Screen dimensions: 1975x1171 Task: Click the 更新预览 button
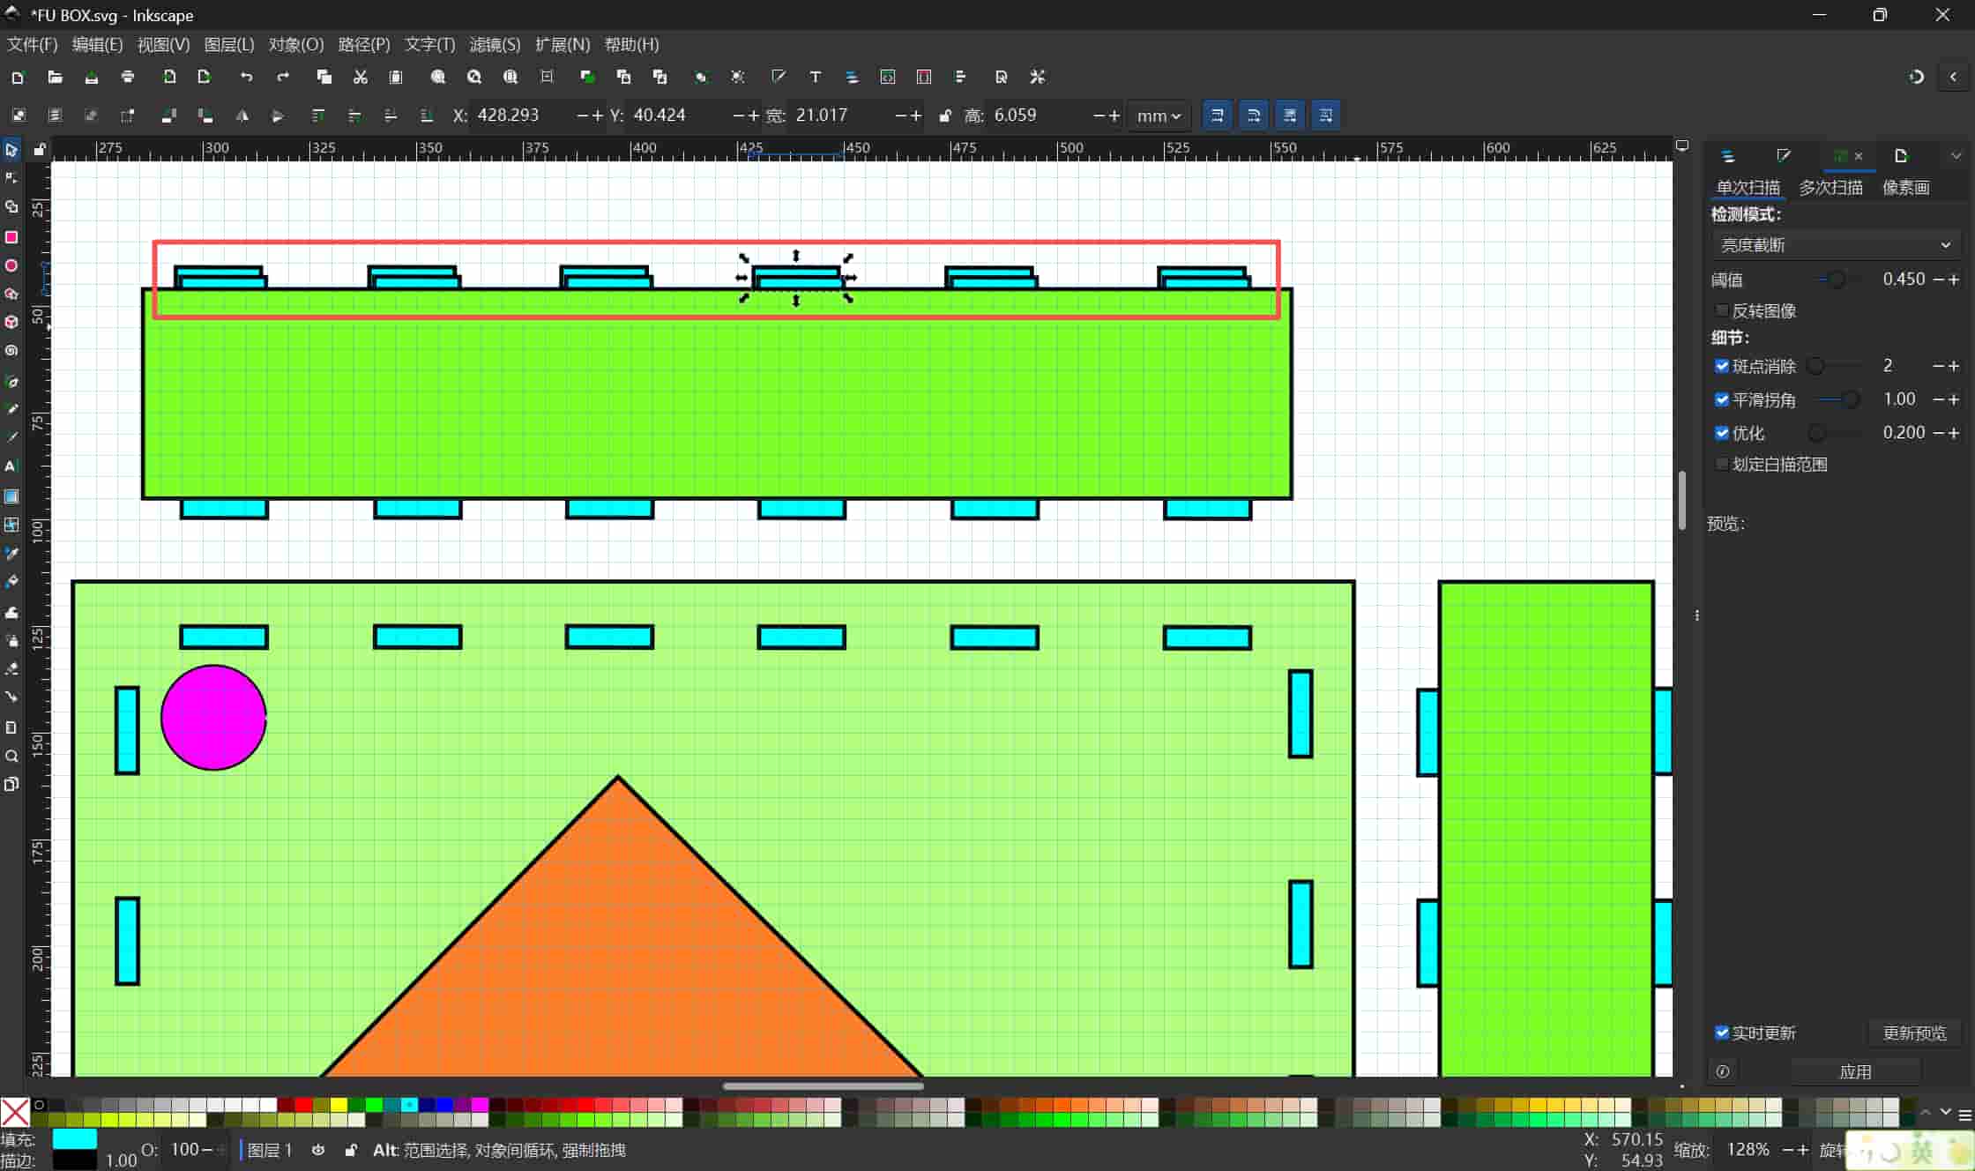(x=1914, y=1033)
